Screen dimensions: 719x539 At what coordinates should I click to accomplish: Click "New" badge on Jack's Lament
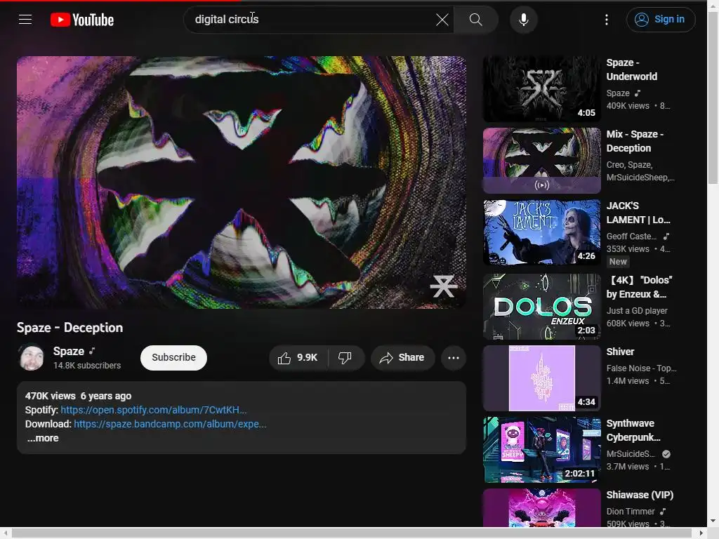pyautogui.click(x=618, y=262)
